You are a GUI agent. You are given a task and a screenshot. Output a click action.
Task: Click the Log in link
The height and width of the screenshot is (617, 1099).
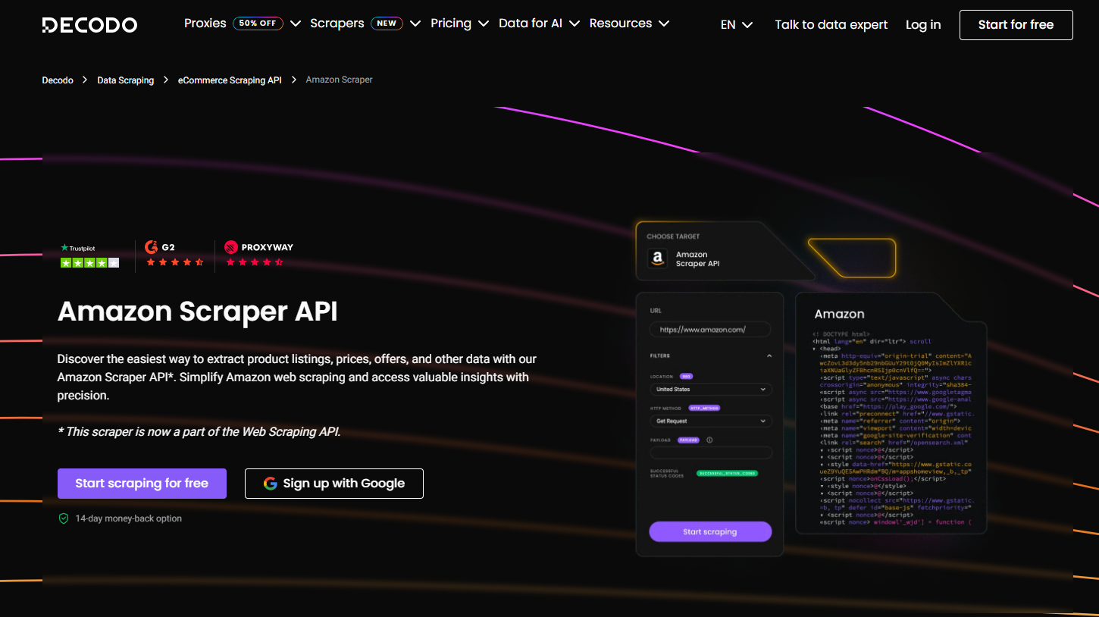click(x=923, y=25)
